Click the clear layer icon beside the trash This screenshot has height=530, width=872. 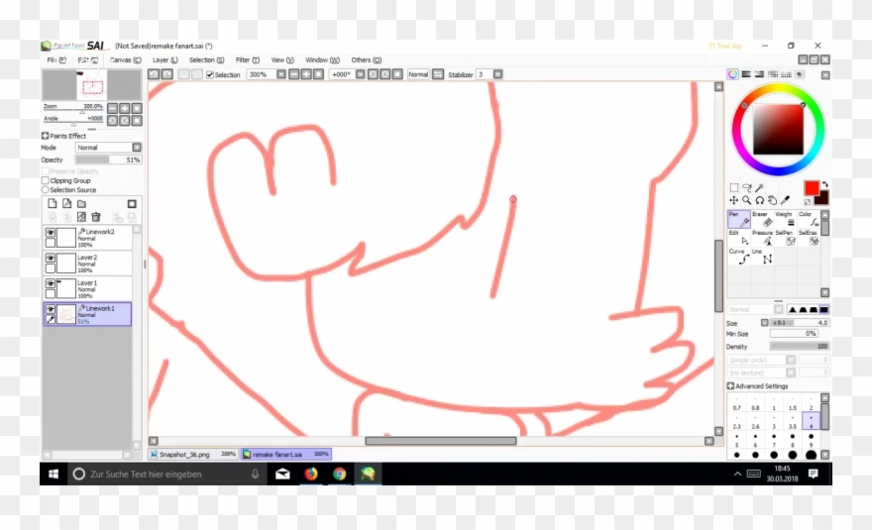[81, 217]
